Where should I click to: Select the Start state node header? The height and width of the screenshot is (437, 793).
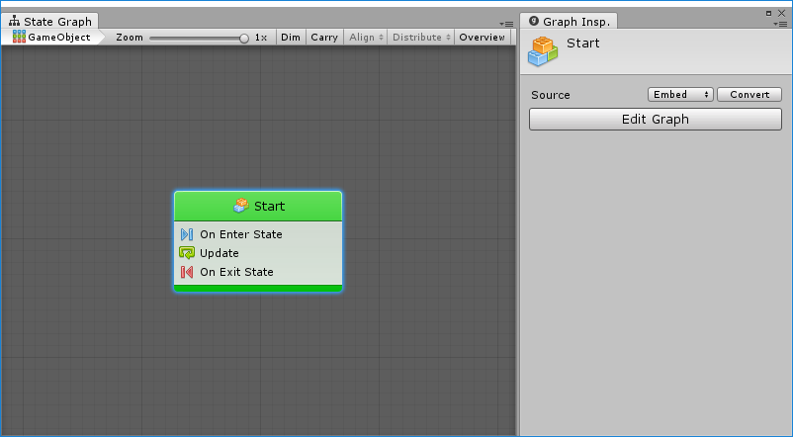pos(258,206)
